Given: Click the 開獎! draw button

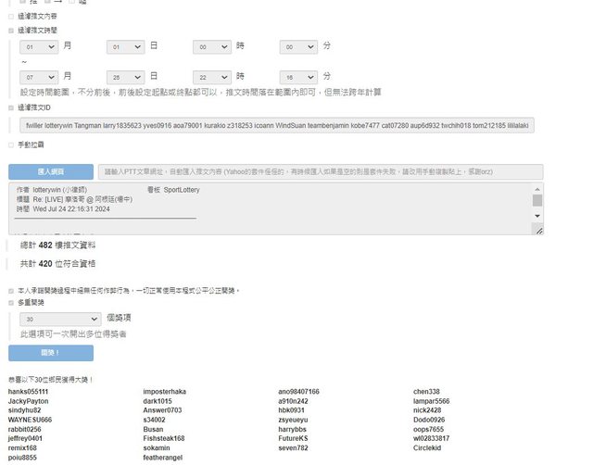Looking at the screenshot, I should click(x=51, y=353).
